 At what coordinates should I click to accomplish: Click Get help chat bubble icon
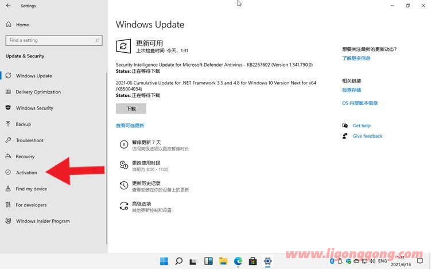click(x=345, y=126)
